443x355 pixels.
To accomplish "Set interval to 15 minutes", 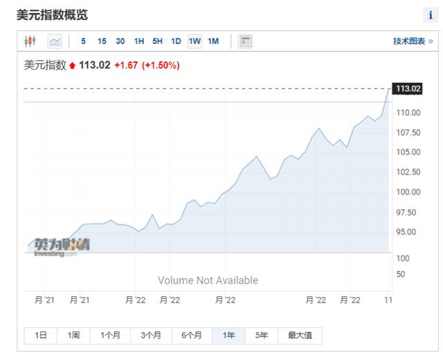I will (x=102, y=41).
